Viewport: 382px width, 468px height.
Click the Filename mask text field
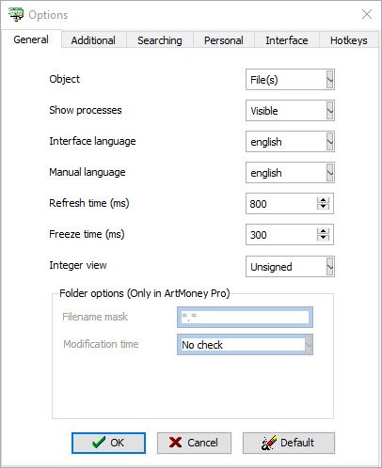click(245, 317)
